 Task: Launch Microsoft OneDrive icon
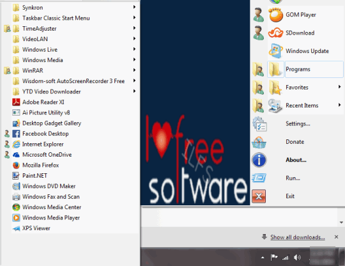[16, 155]
